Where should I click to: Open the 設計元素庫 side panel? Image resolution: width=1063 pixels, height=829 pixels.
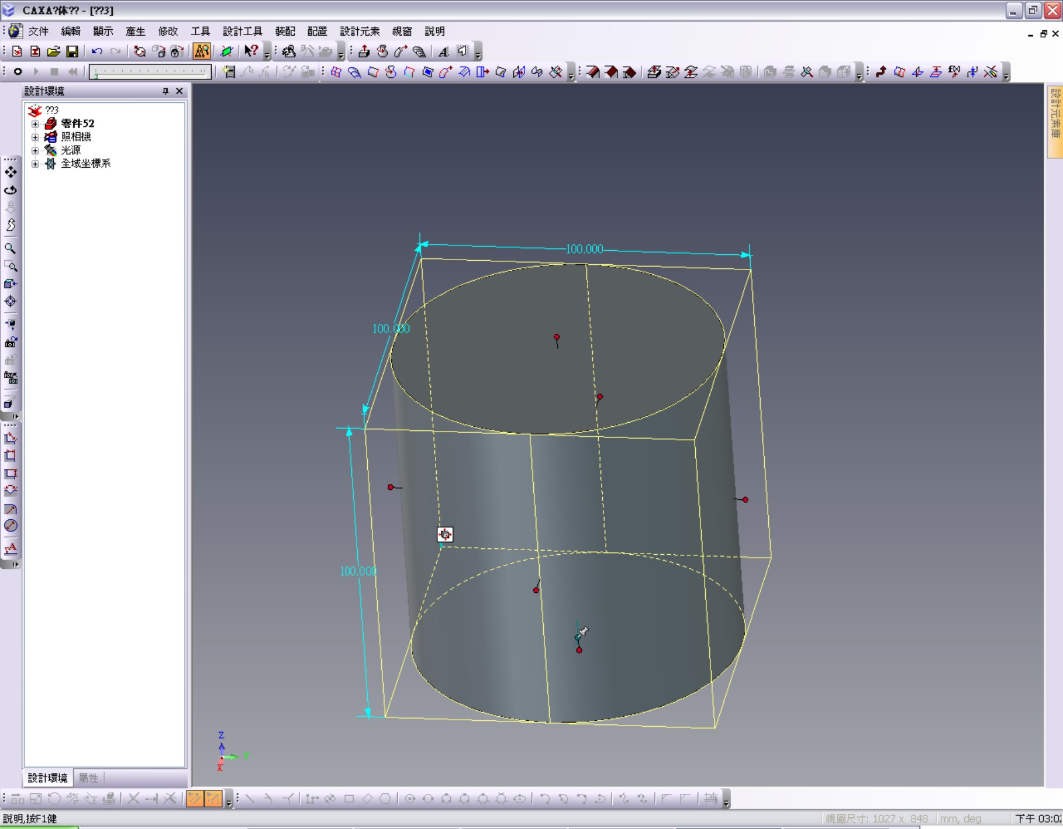coord(1055,120)
